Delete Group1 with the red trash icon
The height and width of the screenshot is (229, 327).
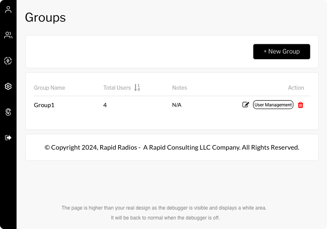point(301,105)
